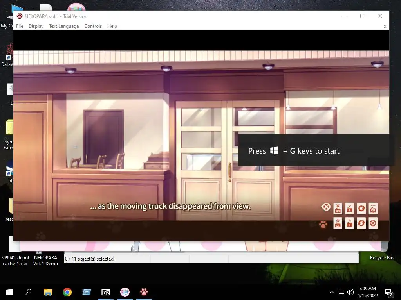Click the Load (L) folder icon
The height and width of the screenshot is (300, 401).
tap(349, 223)
